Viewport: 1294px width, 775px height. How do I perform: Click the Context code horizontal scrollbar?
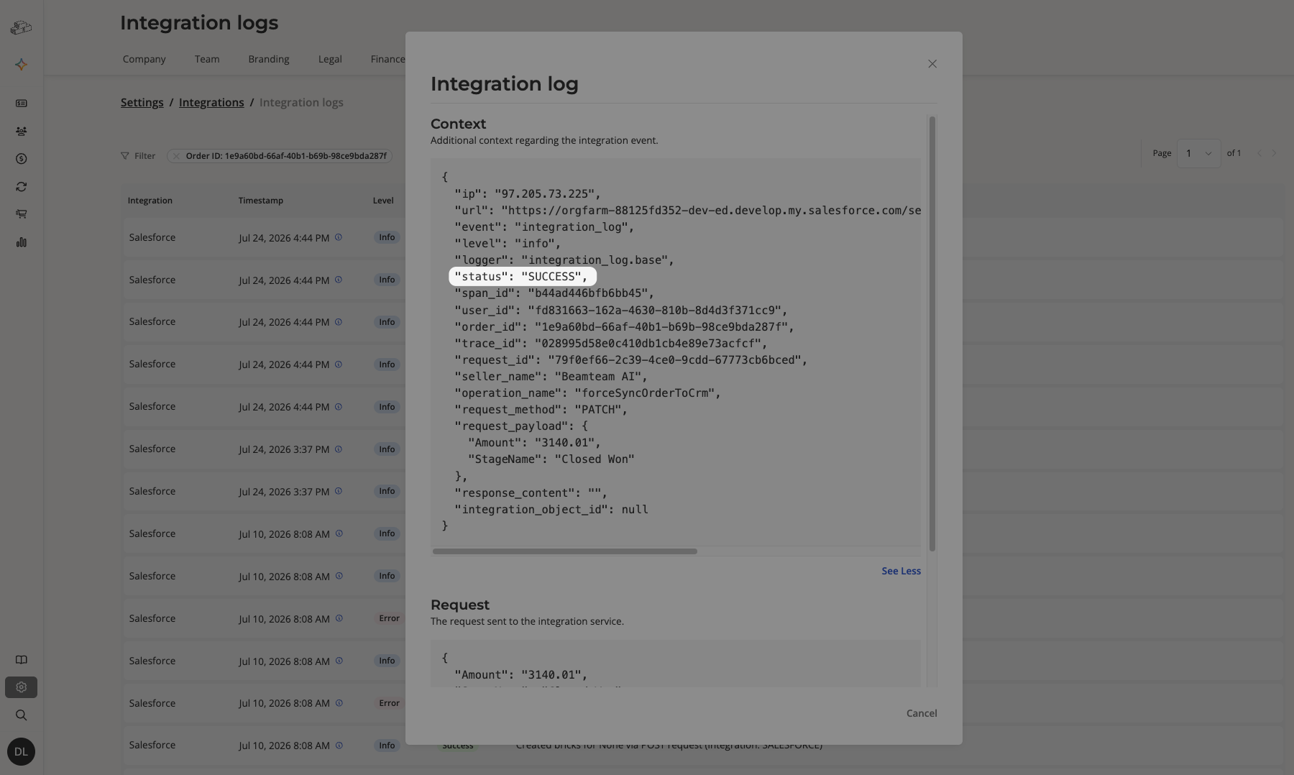click(x=565, y=551)
